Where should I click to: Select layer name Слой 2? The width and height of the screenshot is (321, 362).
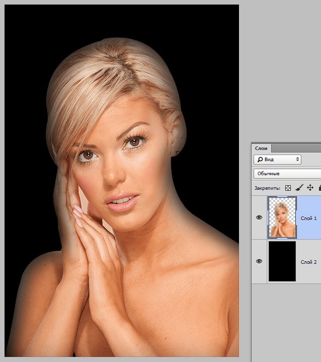coord(308,262)
